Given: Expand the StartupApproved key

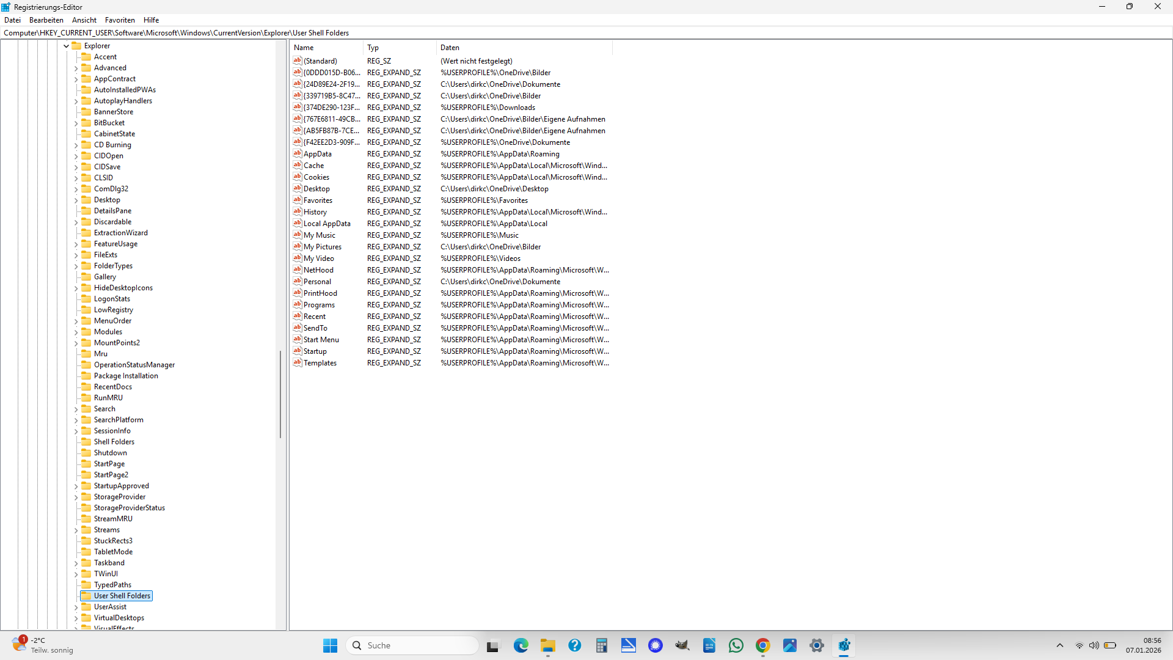Looking at the screenshot, I should [76, 486].
